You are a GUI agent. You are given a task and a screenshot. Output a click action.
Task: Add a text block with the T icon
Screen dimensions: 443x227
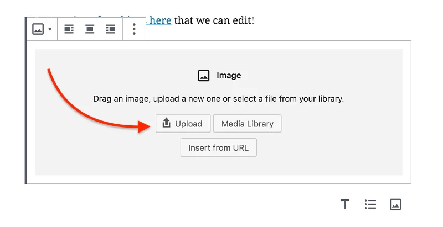tap(344, 204)
